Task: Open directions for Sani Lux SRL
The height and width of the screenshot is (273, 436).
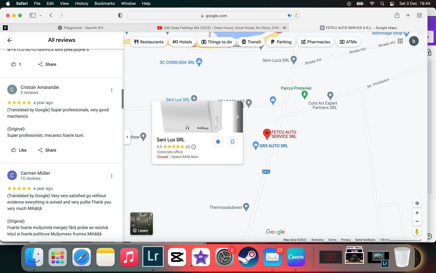Action: point(218,142)
